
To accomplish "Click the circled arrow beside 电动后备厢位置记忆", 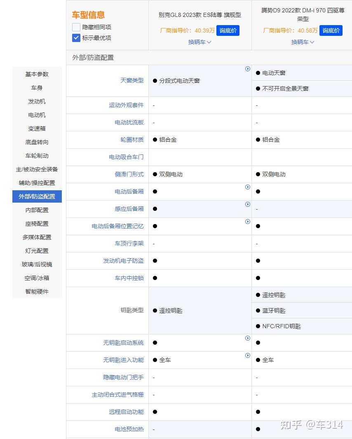I will (248, 221).
